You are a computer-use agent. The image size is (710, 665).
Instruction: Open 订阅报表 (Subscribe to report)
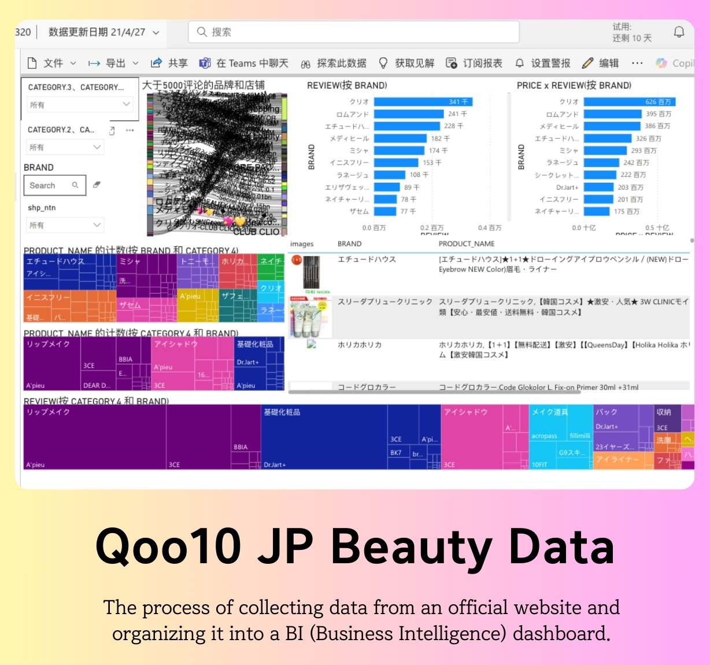coord(474,63)
